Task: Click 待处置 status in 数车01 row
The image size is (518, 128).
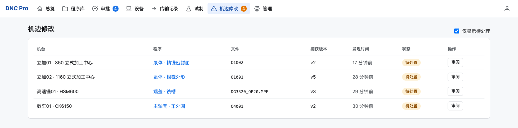Action: click(411, 106)
